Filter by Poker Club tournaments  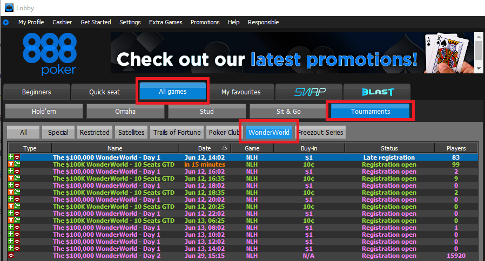(x=224, y=132)
